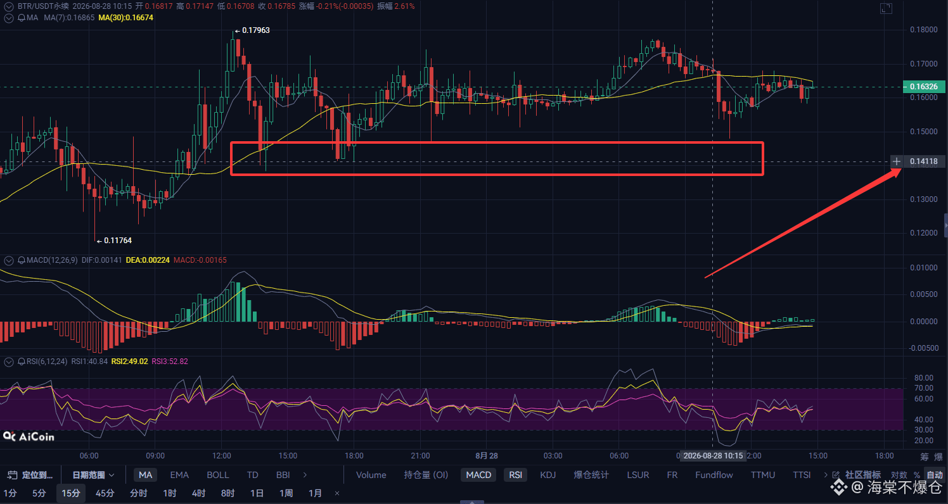948x504 pixels.
Task: Click the 2026-08-28 10:15 time marker
Action: (714, 456)
